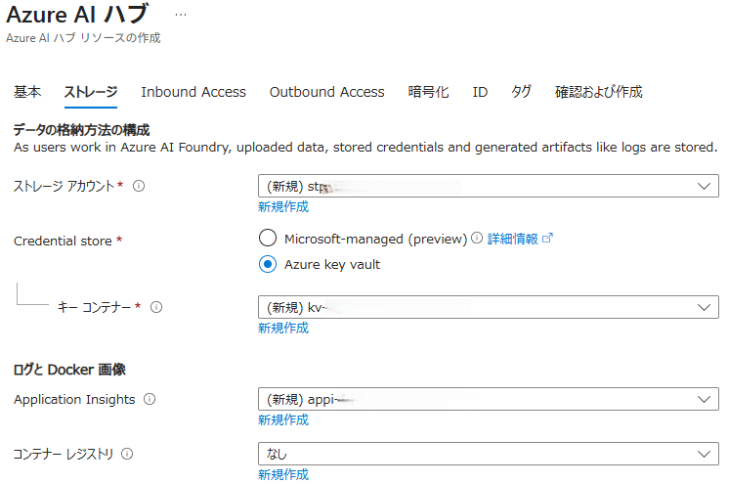Click the Azure AI ハブ リソースの作成 subtitle
Viewport: 729px width, 484px height.
point(83,38)
